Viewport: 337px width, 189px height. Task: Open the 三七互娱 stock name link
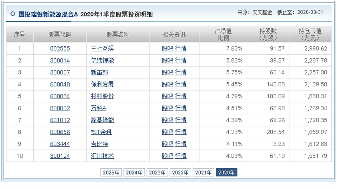coord(102,48)
